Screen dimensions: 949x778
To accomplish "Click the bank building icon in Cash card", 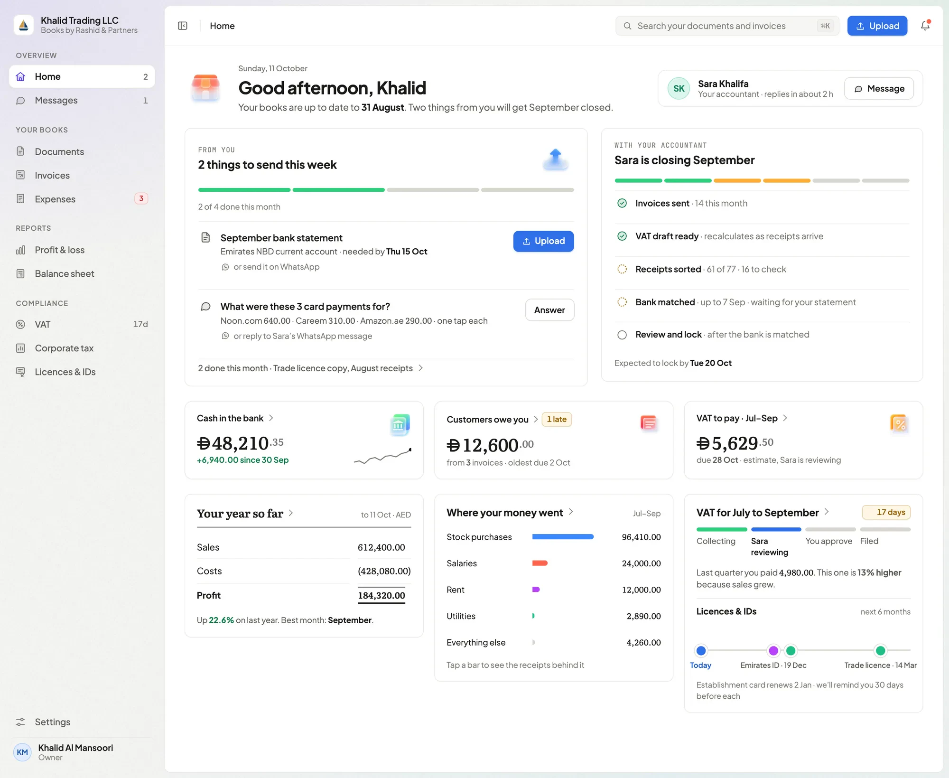I will click(400, 424).
